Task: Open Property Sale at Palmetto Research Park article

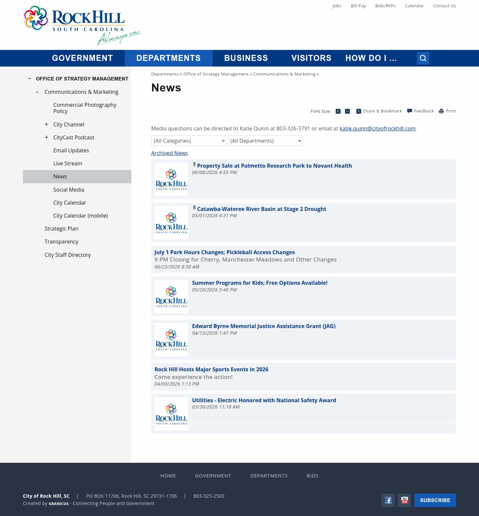Action: [x=274, y=166]
